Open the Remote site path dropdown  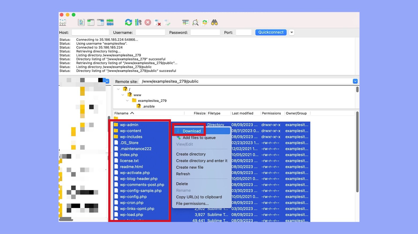click(x=355, y=81)
